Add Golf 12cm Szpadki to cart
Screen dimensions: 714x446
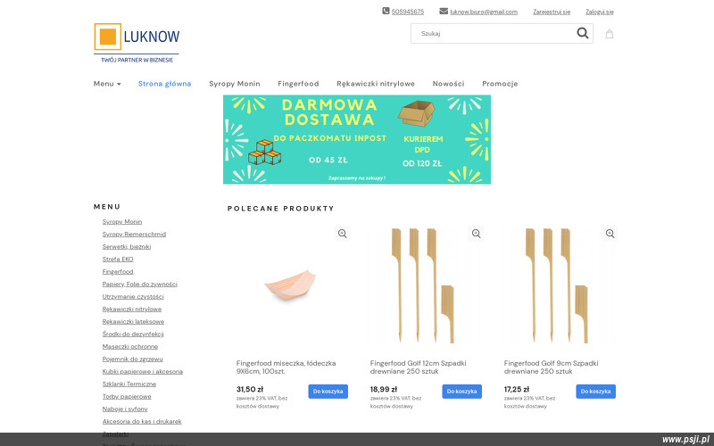point(461,392)
